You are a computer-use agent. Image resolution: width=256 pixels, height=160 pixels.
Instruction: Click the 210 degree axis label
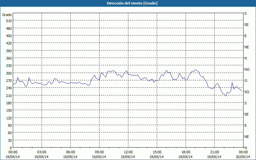9,95
